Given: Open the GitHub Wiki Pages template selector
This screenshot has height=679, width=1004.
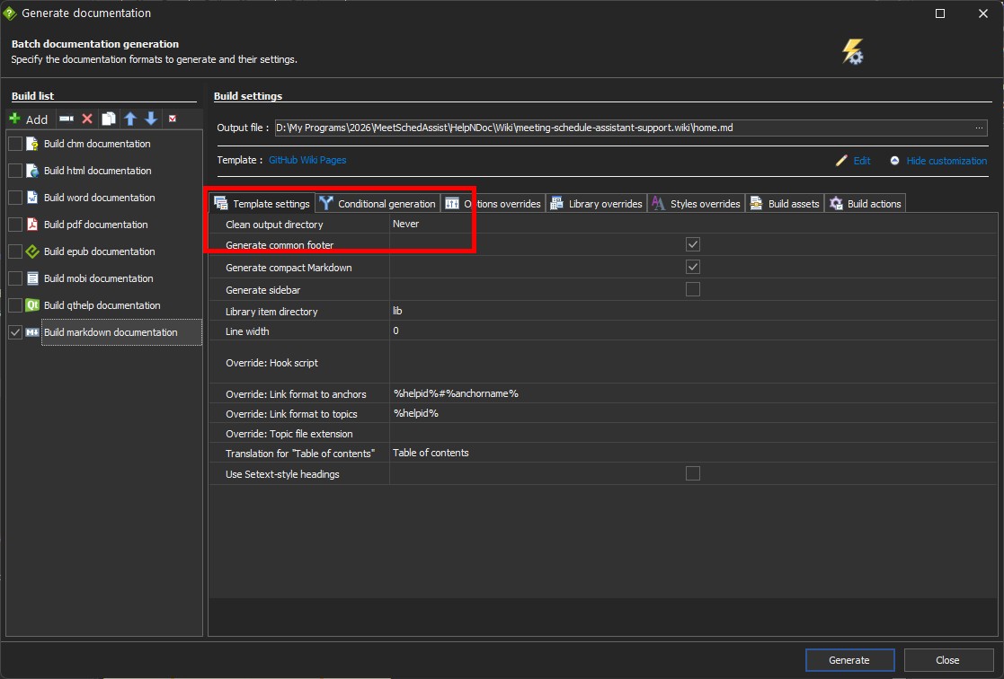Looking at the screenshot, I should pos(307,160).
